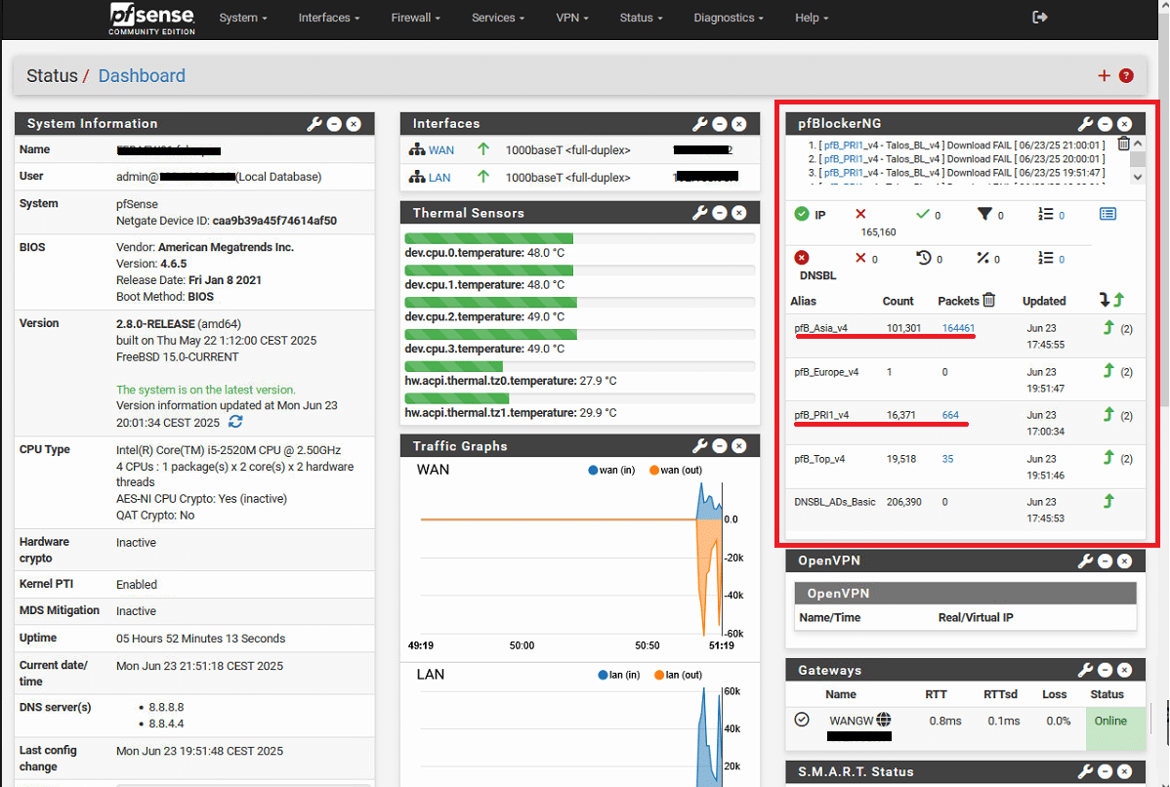
Task: Open the LAN interface link
Action: coord(439,178)
